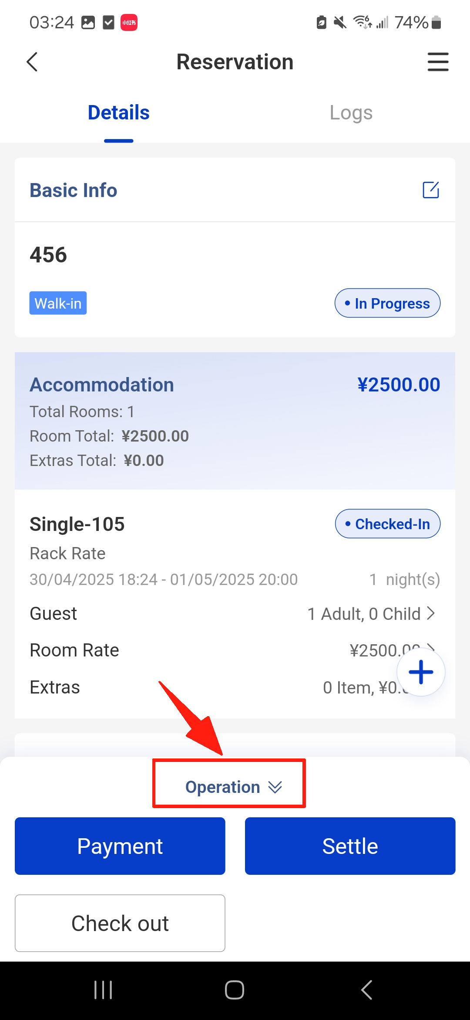Switch to the Logs tab
The height and width of the screenshot is (1020, 470).
click(351, 113)
